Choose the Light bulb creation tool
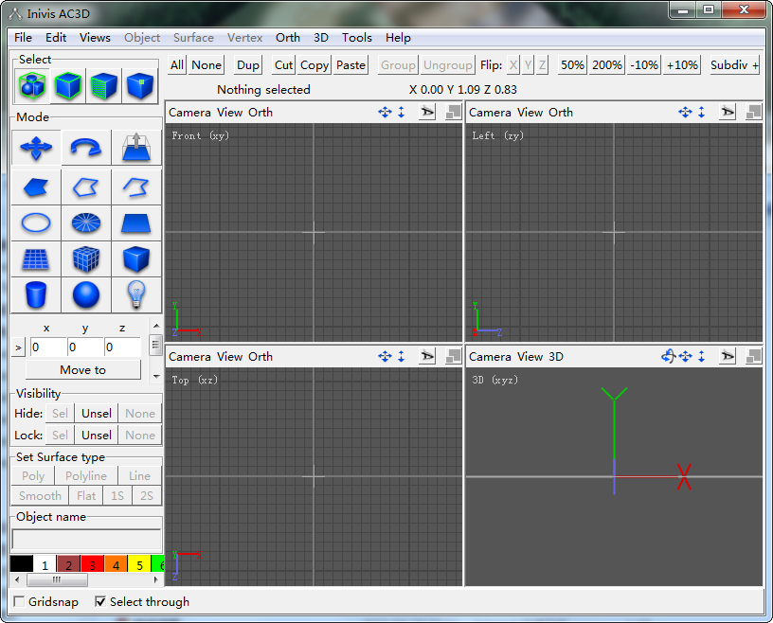The image size is (773, 623). 135,295
